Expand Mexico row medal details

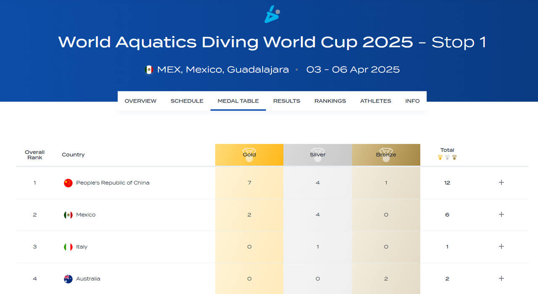(501, 215)
